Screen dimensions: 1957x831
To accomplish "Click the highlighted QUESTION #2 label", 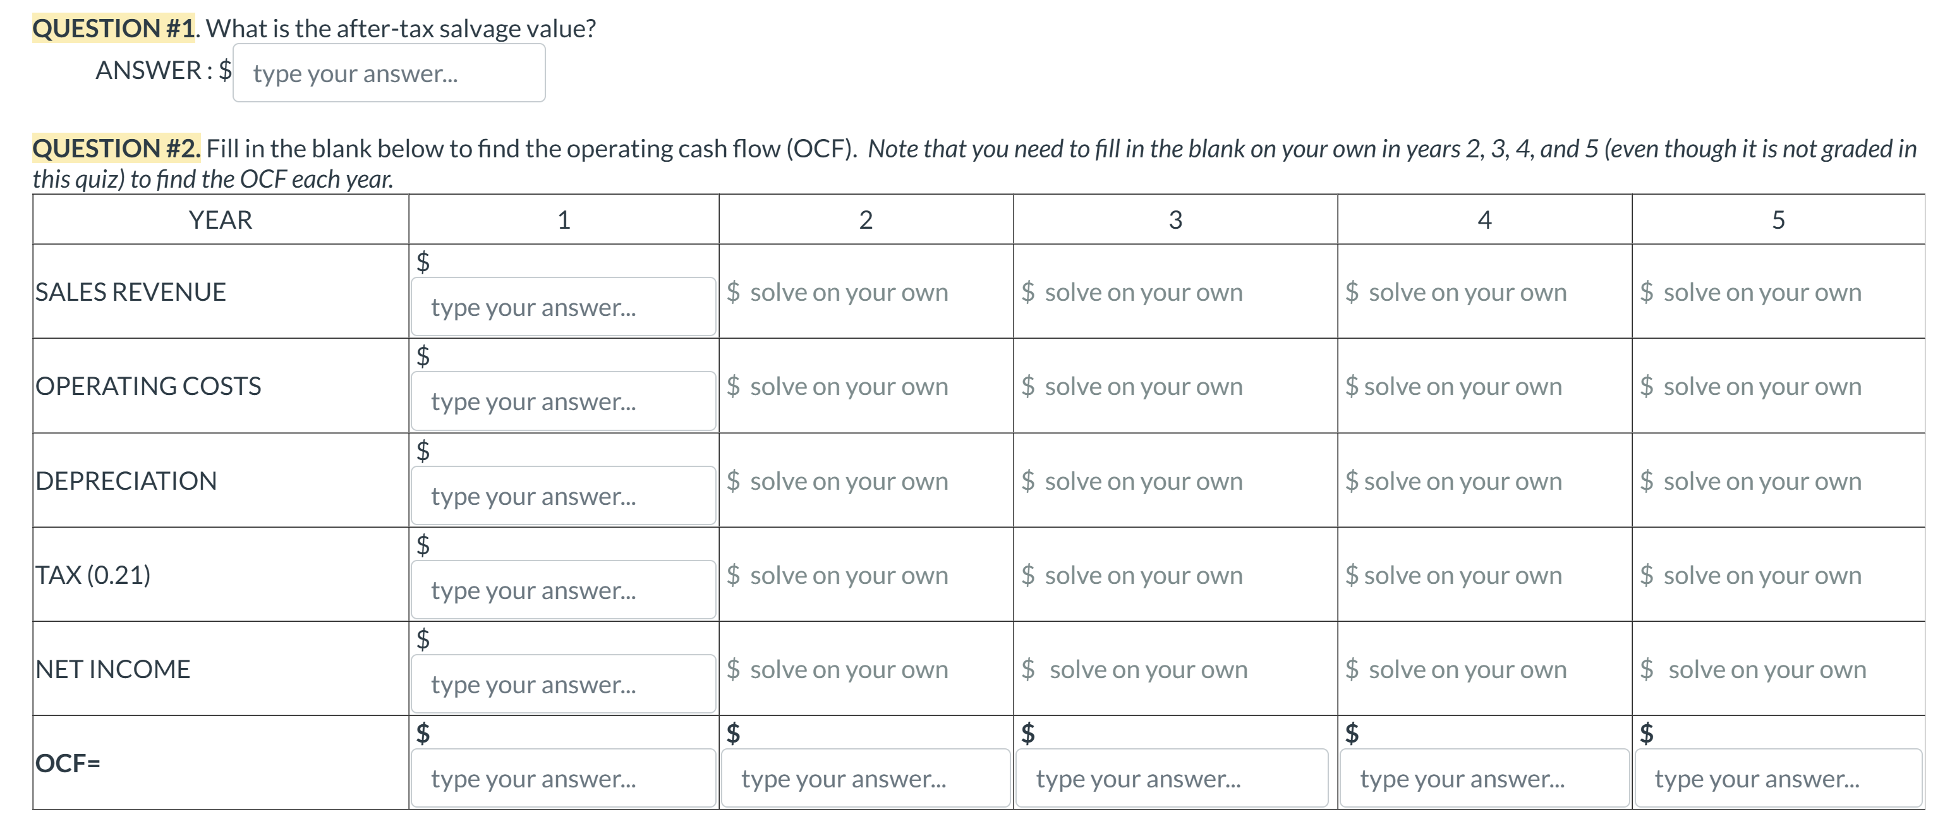I will pyautogui.click(x=116, y=148).
